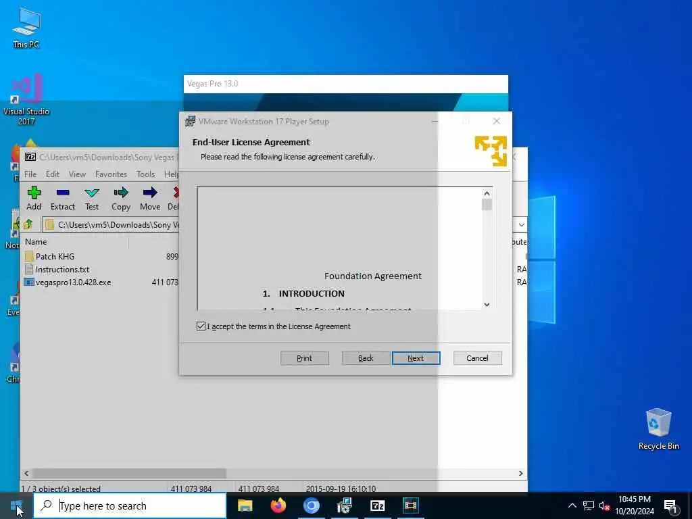
Task: Launch Firefox from the taskbar
Action: coord(278,505)
